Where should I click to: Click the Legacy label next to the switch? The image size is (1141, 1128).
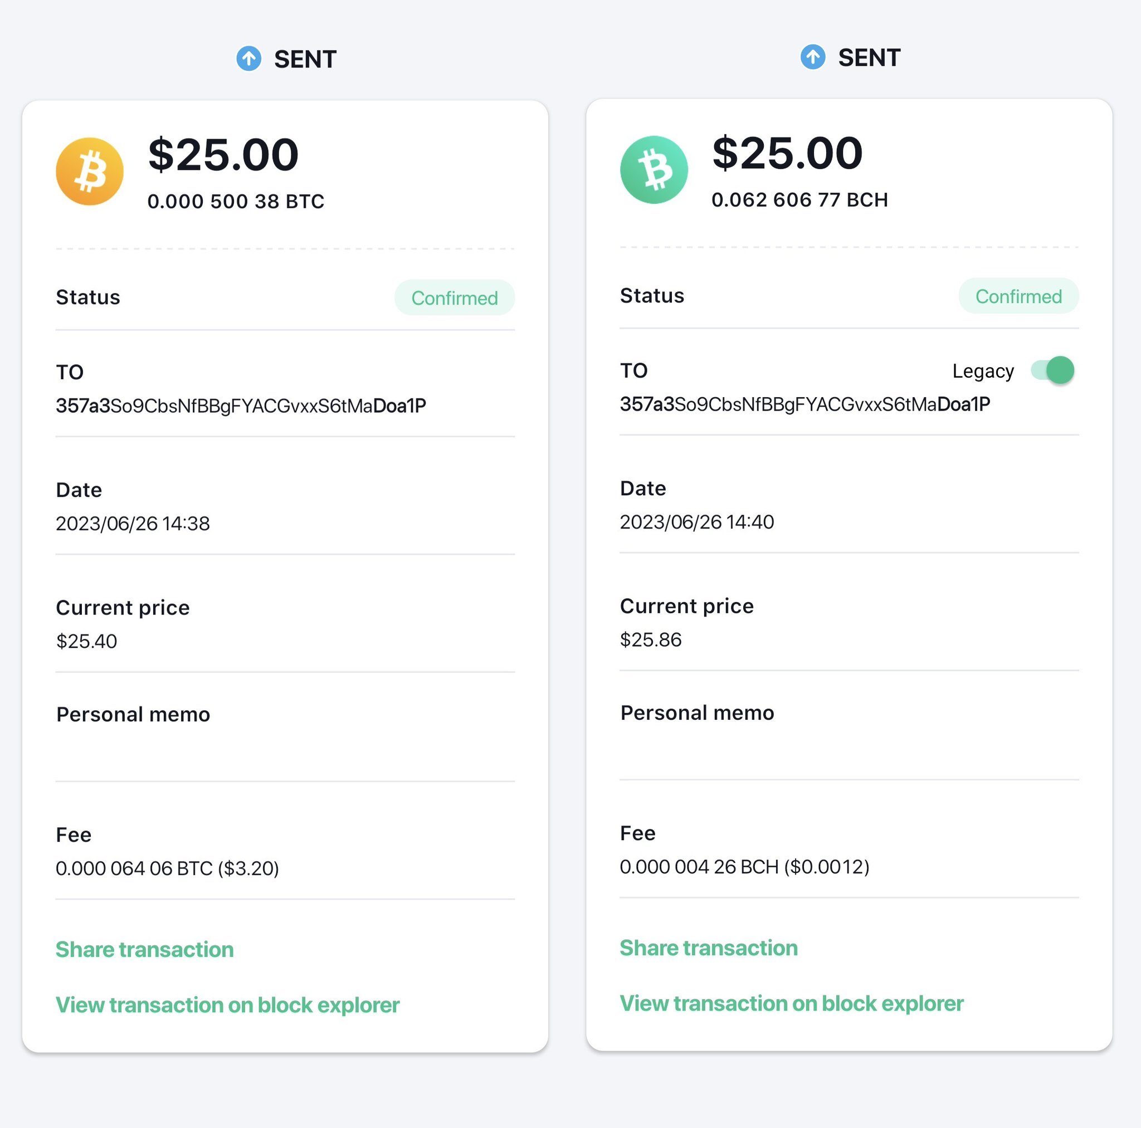click(983, 371)
